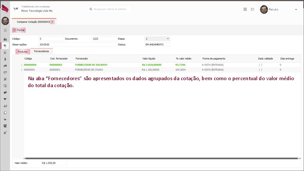This screenshot has width=304, height=171.
Task: Select the Fornecedores tab
Action: pyautogui.click(x=41, y=51)
